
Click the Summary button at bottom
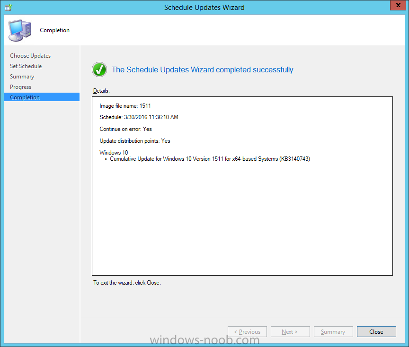tap(333, 331)
